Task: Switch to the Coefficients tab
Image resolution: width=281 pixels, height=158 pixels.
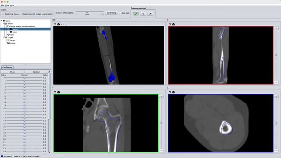Action: point(7,67)
